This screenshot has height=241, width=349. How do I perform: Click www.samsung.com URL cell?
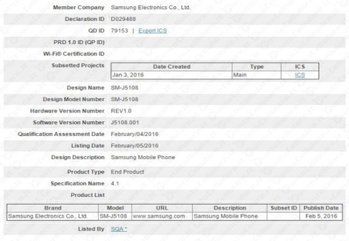162,216
